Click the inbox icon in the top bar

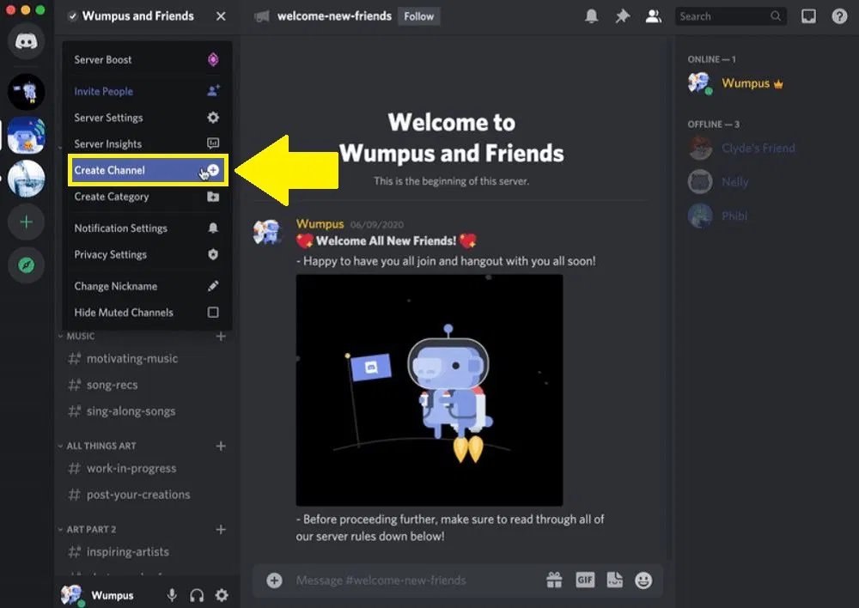[807, 15]
